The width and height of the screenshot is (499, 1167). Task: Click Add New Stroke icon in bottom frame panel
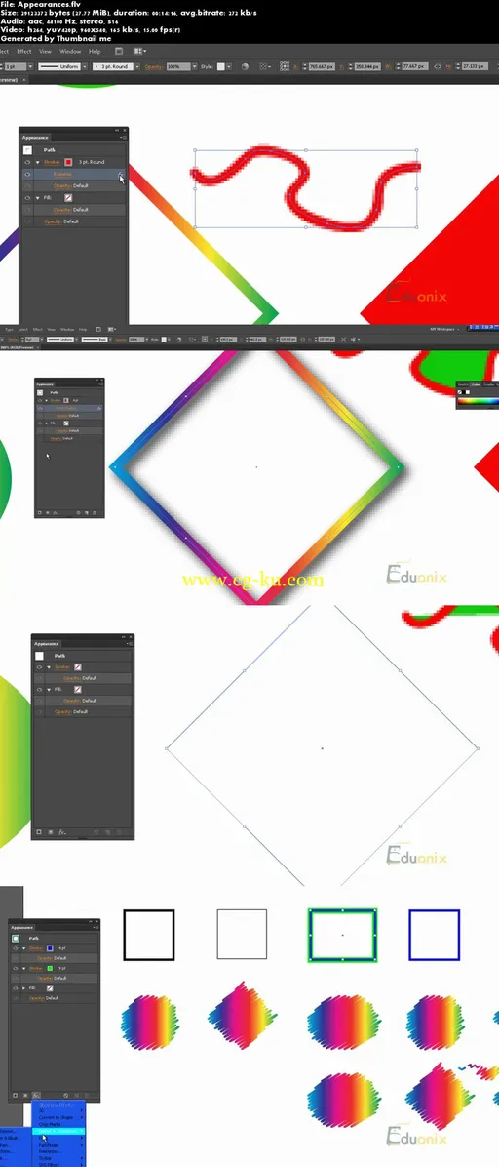(x=15, y=1096)
